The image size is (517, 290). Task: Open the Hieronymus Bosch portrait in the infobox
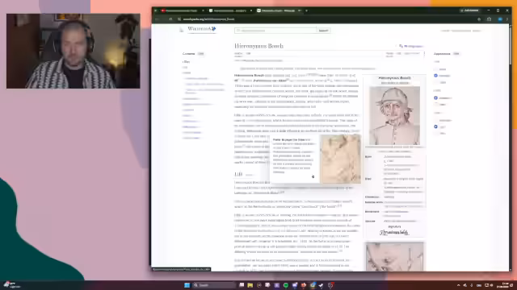click(x=394, y=115)
